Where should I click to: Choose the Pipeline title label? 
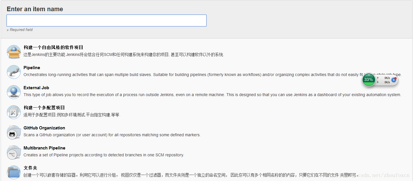pos(32,68)
